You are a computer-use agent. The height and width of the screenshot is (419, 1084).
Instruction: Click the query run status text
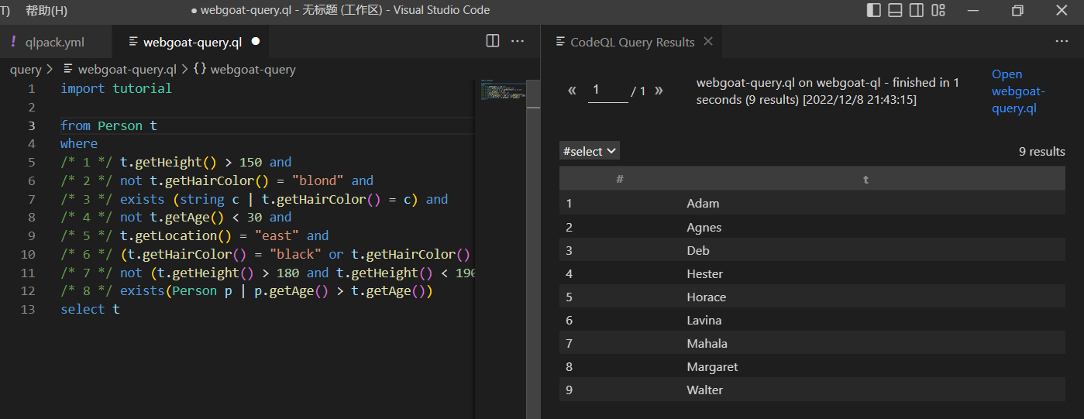point(828,91)
